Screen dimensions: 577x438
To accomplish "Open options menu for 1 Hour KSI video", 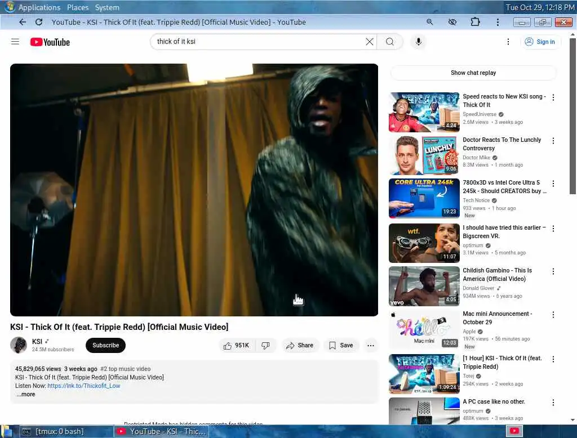I will (553, 359).
